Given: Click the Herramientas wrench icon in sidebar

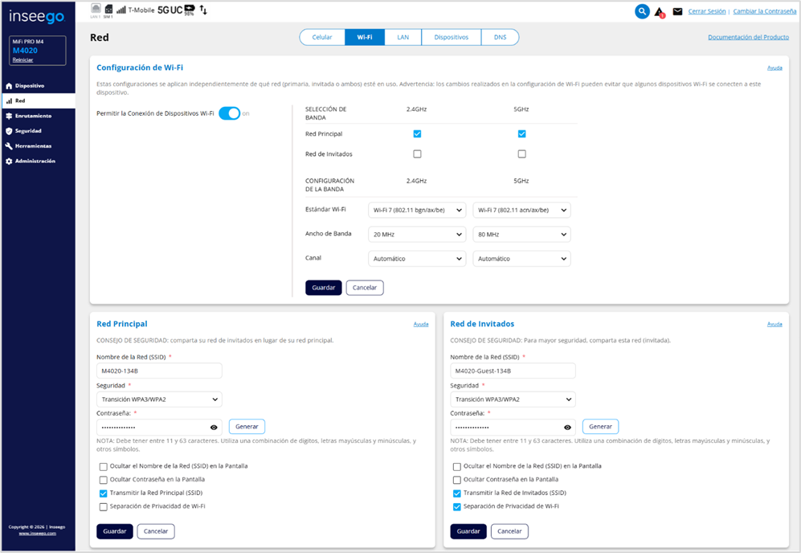Looking at the screenshot, I should coord(9,146).
